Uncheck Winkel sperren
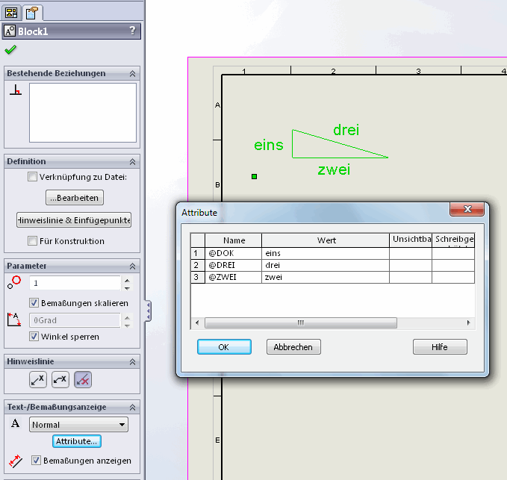The height and width of the screenshot is (480, 507). point(34,337)
